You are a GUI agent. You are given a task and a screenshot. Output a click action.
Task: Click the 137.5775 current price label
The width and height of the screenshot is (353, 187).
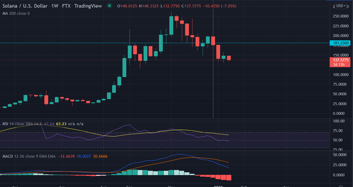(x=340, y=60)
